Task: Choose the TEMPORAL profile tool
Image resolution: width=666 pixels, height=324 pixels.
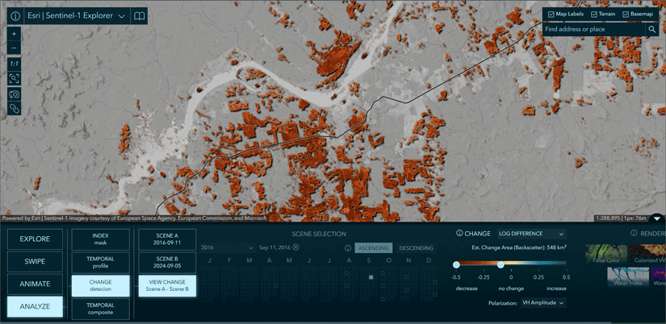Action: [x=101, y=263]
